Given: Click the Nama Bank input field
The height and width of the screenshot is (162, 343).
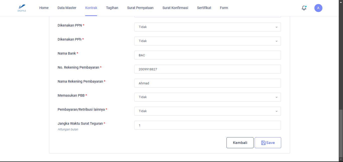Looking at the screenshot, I should (207, 55).
